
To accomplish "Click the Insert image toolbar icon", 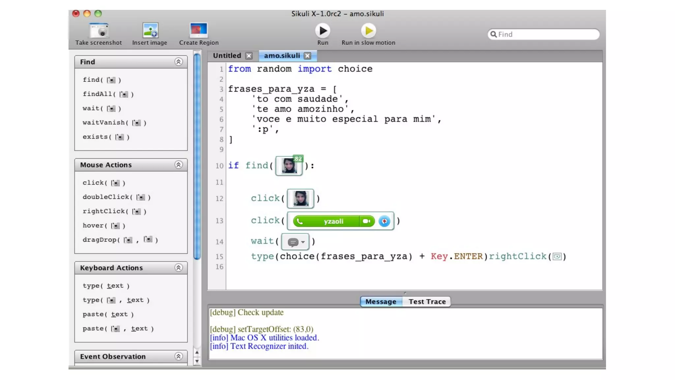I will pyautogui.click(x=150, y=31).
